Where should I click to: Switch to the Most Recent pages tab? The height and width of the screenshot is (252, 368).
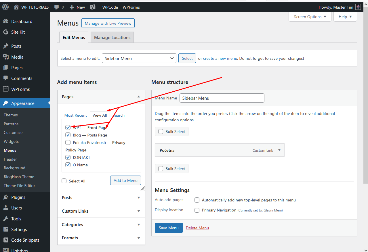click(75, 115)
